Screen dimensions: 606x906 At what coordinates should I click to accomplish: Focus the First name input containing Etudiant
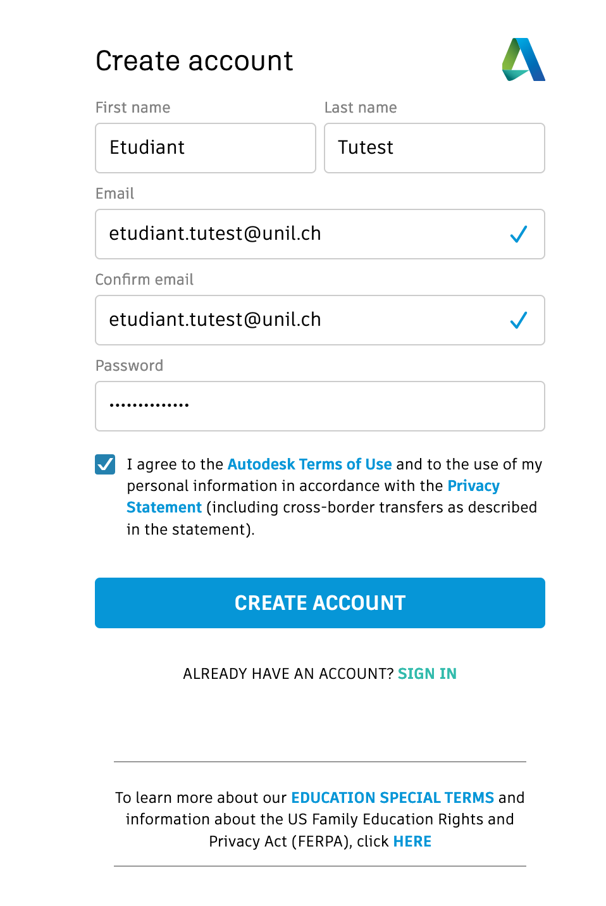[x=205, y=148]
